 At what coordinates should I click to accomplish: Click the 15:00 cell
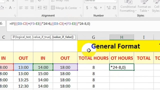point(43,73)
